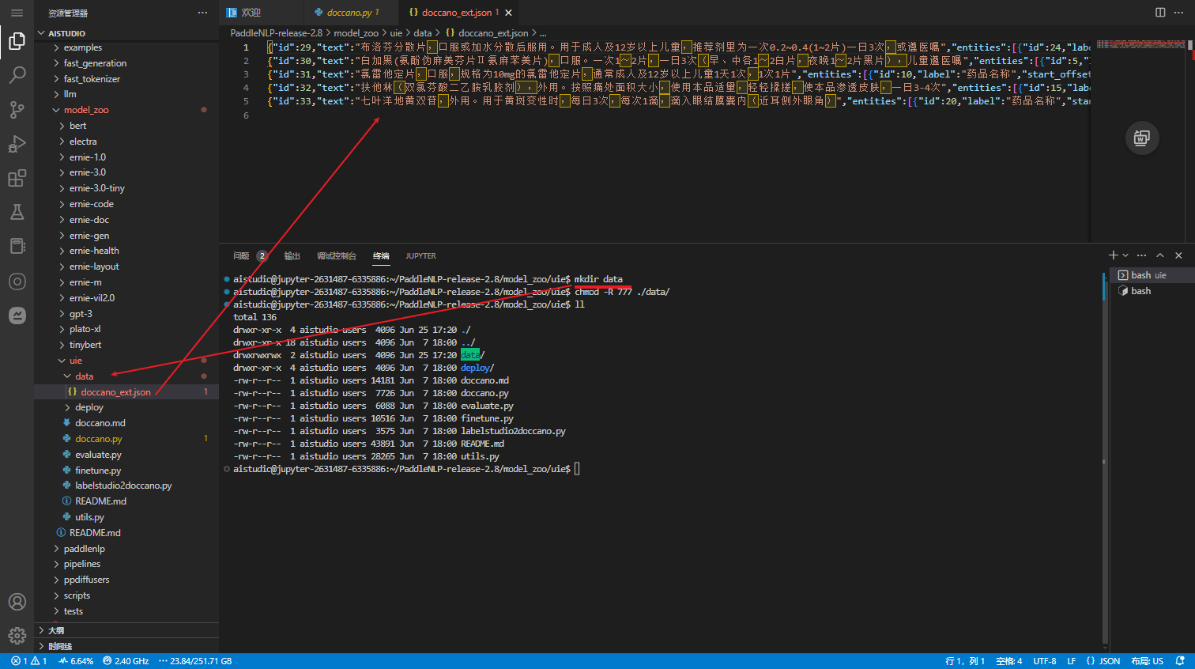Open the 输出 output panel tab
The width and height of the screenshot is (1195, 669).
pos(292,256)
